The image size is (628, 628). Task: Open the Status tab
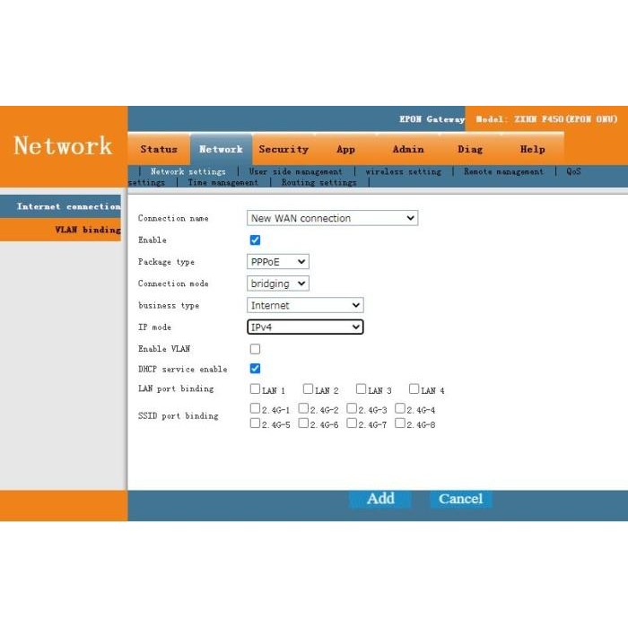(x=158, y=150)
